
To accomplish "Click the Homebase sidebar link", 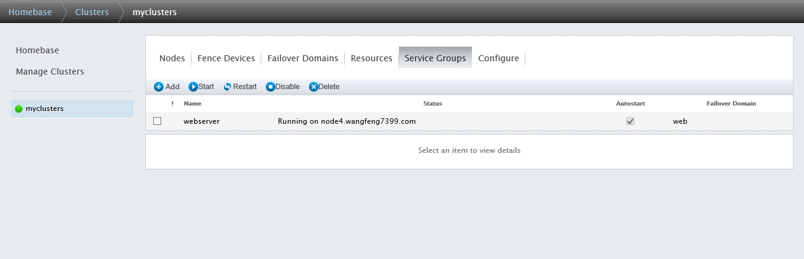I will pos(37,50).
